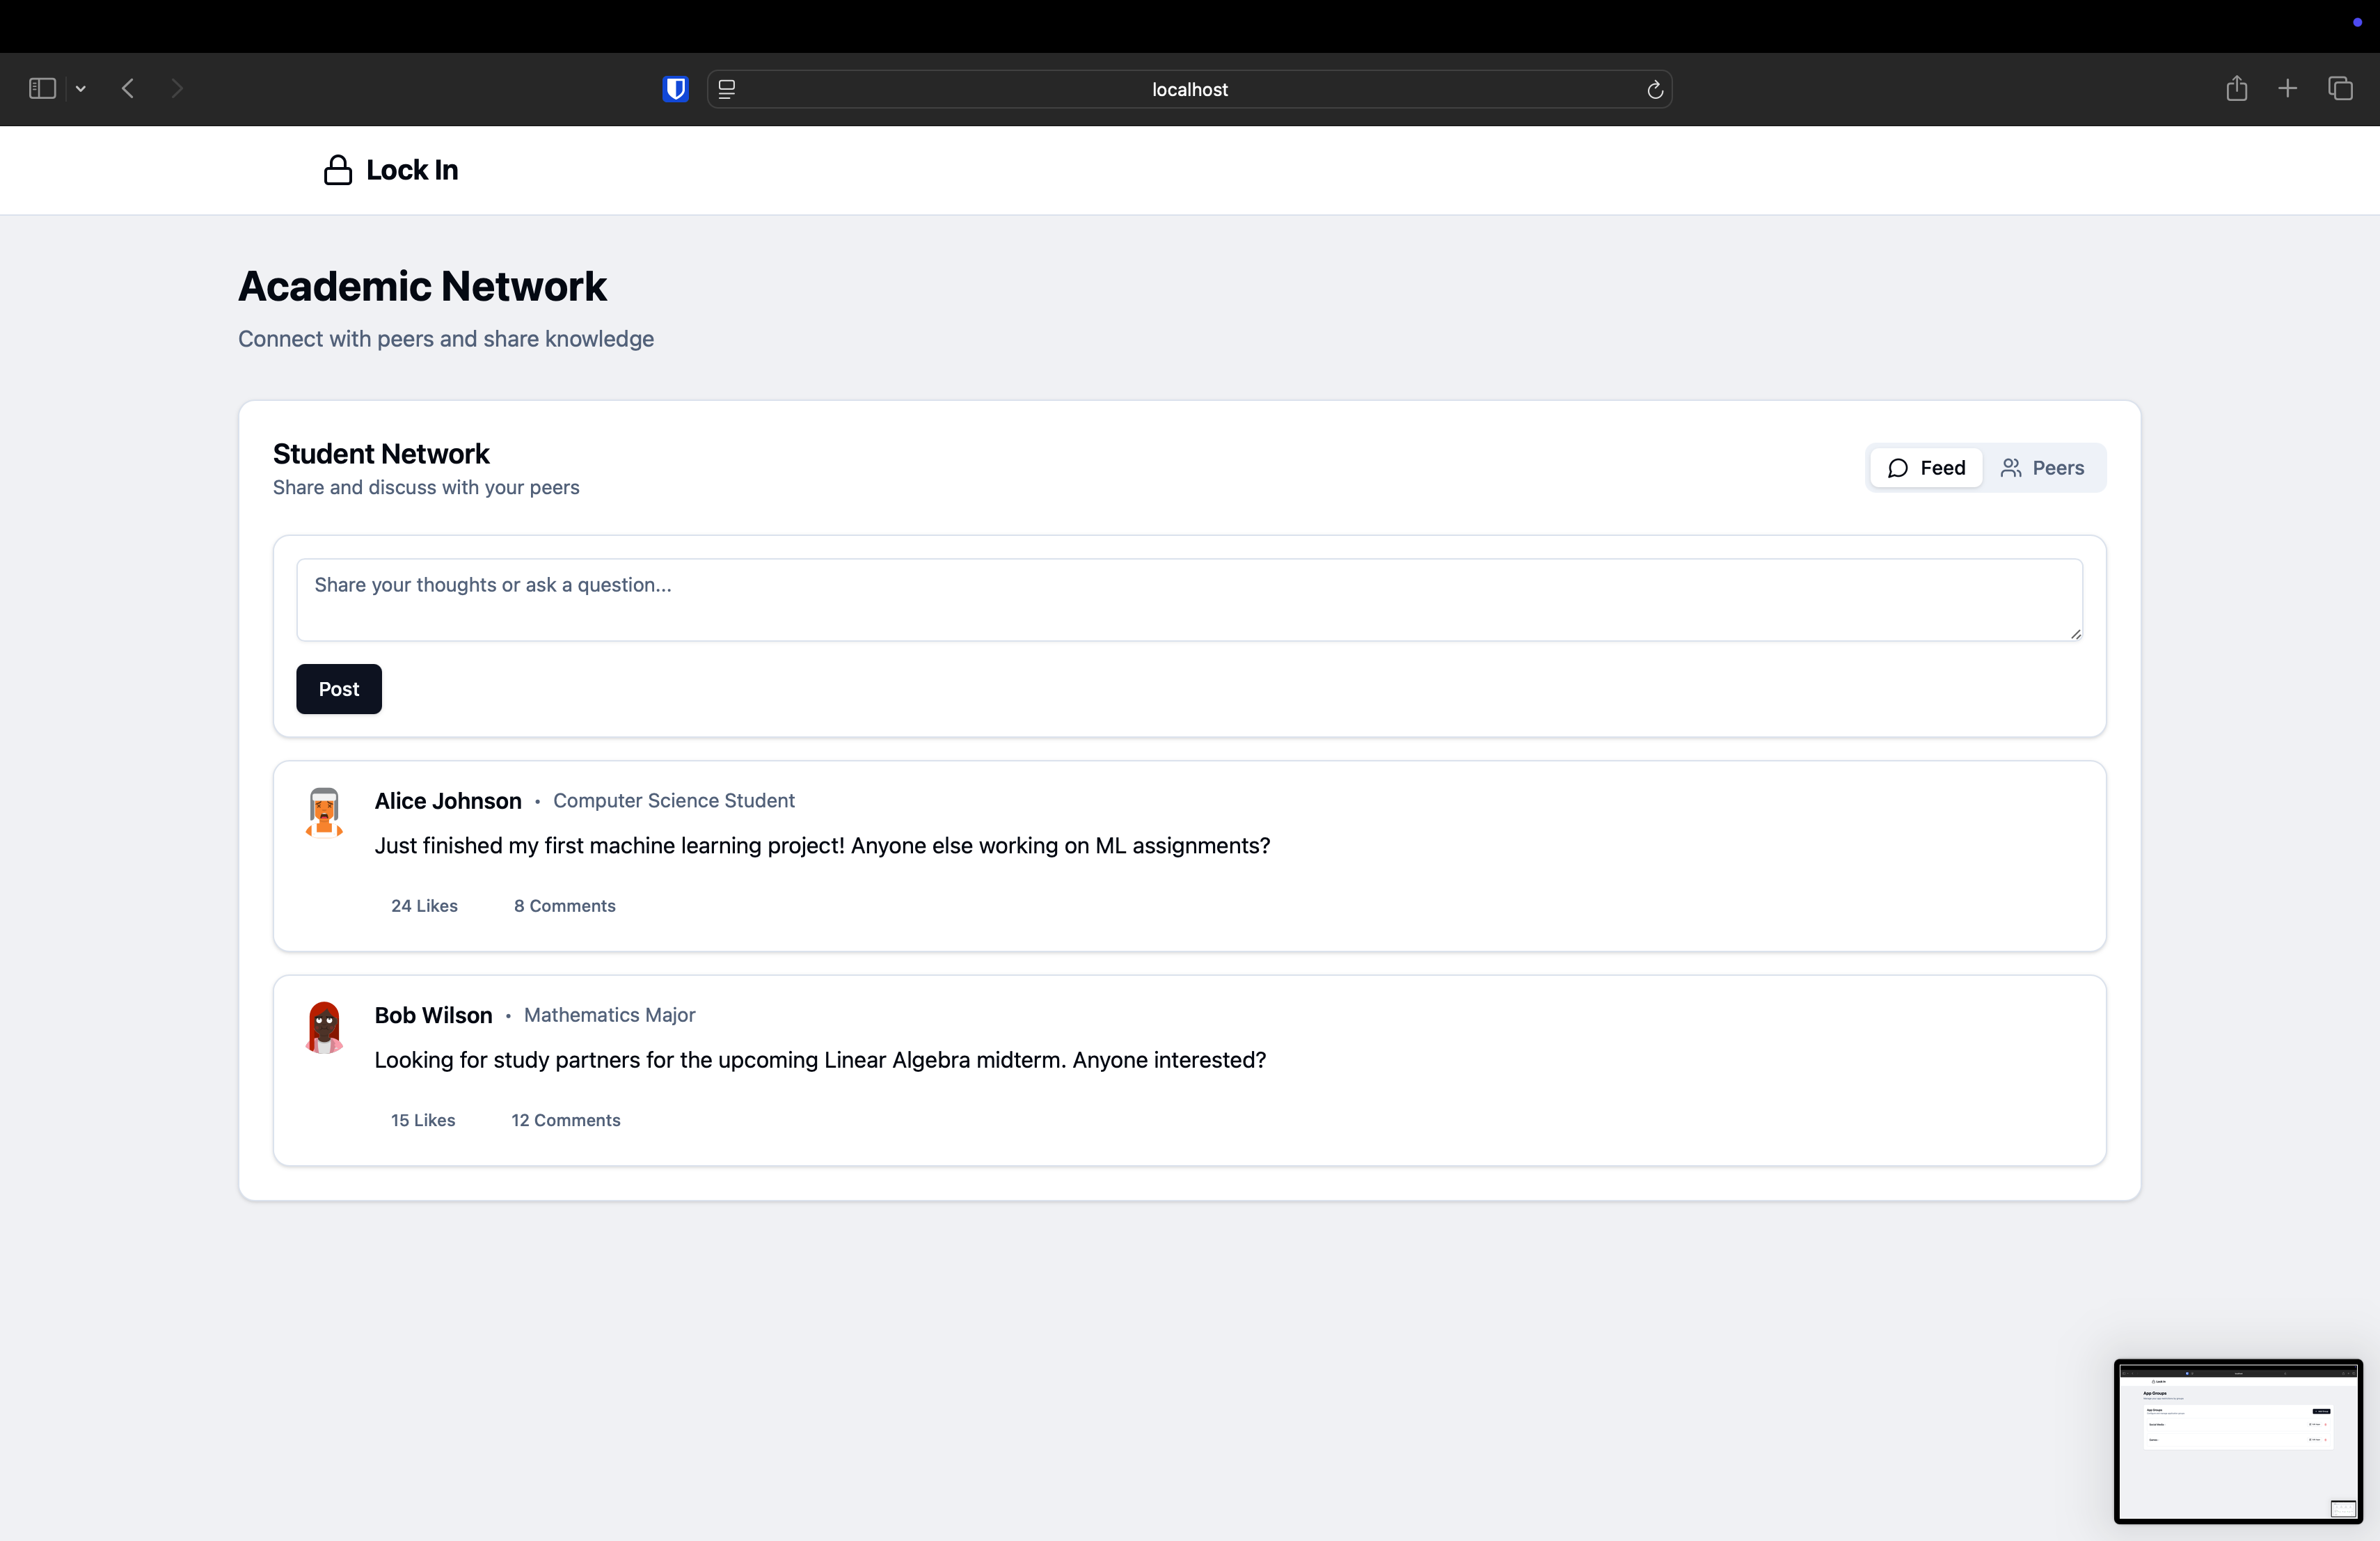2380x1541 pixels.
Task: Show tab overview icon
Action: 2340,89
